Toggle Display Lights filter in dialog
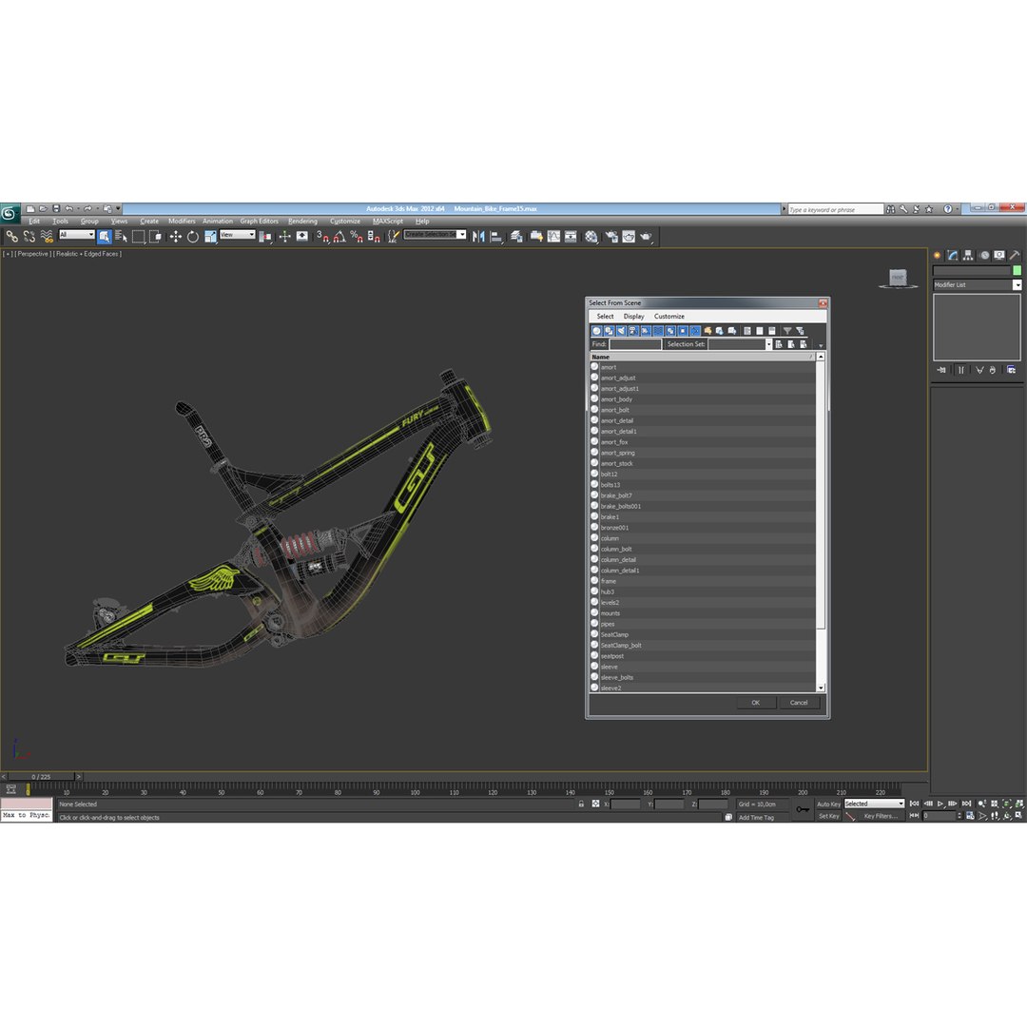This screenshot has width=1027, height=1027. click(621, 331)
